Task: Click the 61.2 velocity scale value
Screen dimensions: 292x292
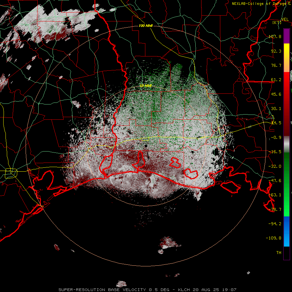Action: (276, 80)
